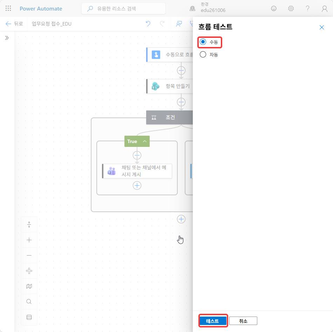
Task: Click the flow name 업무요청 접수_EDU
Action: pos(52,24)
